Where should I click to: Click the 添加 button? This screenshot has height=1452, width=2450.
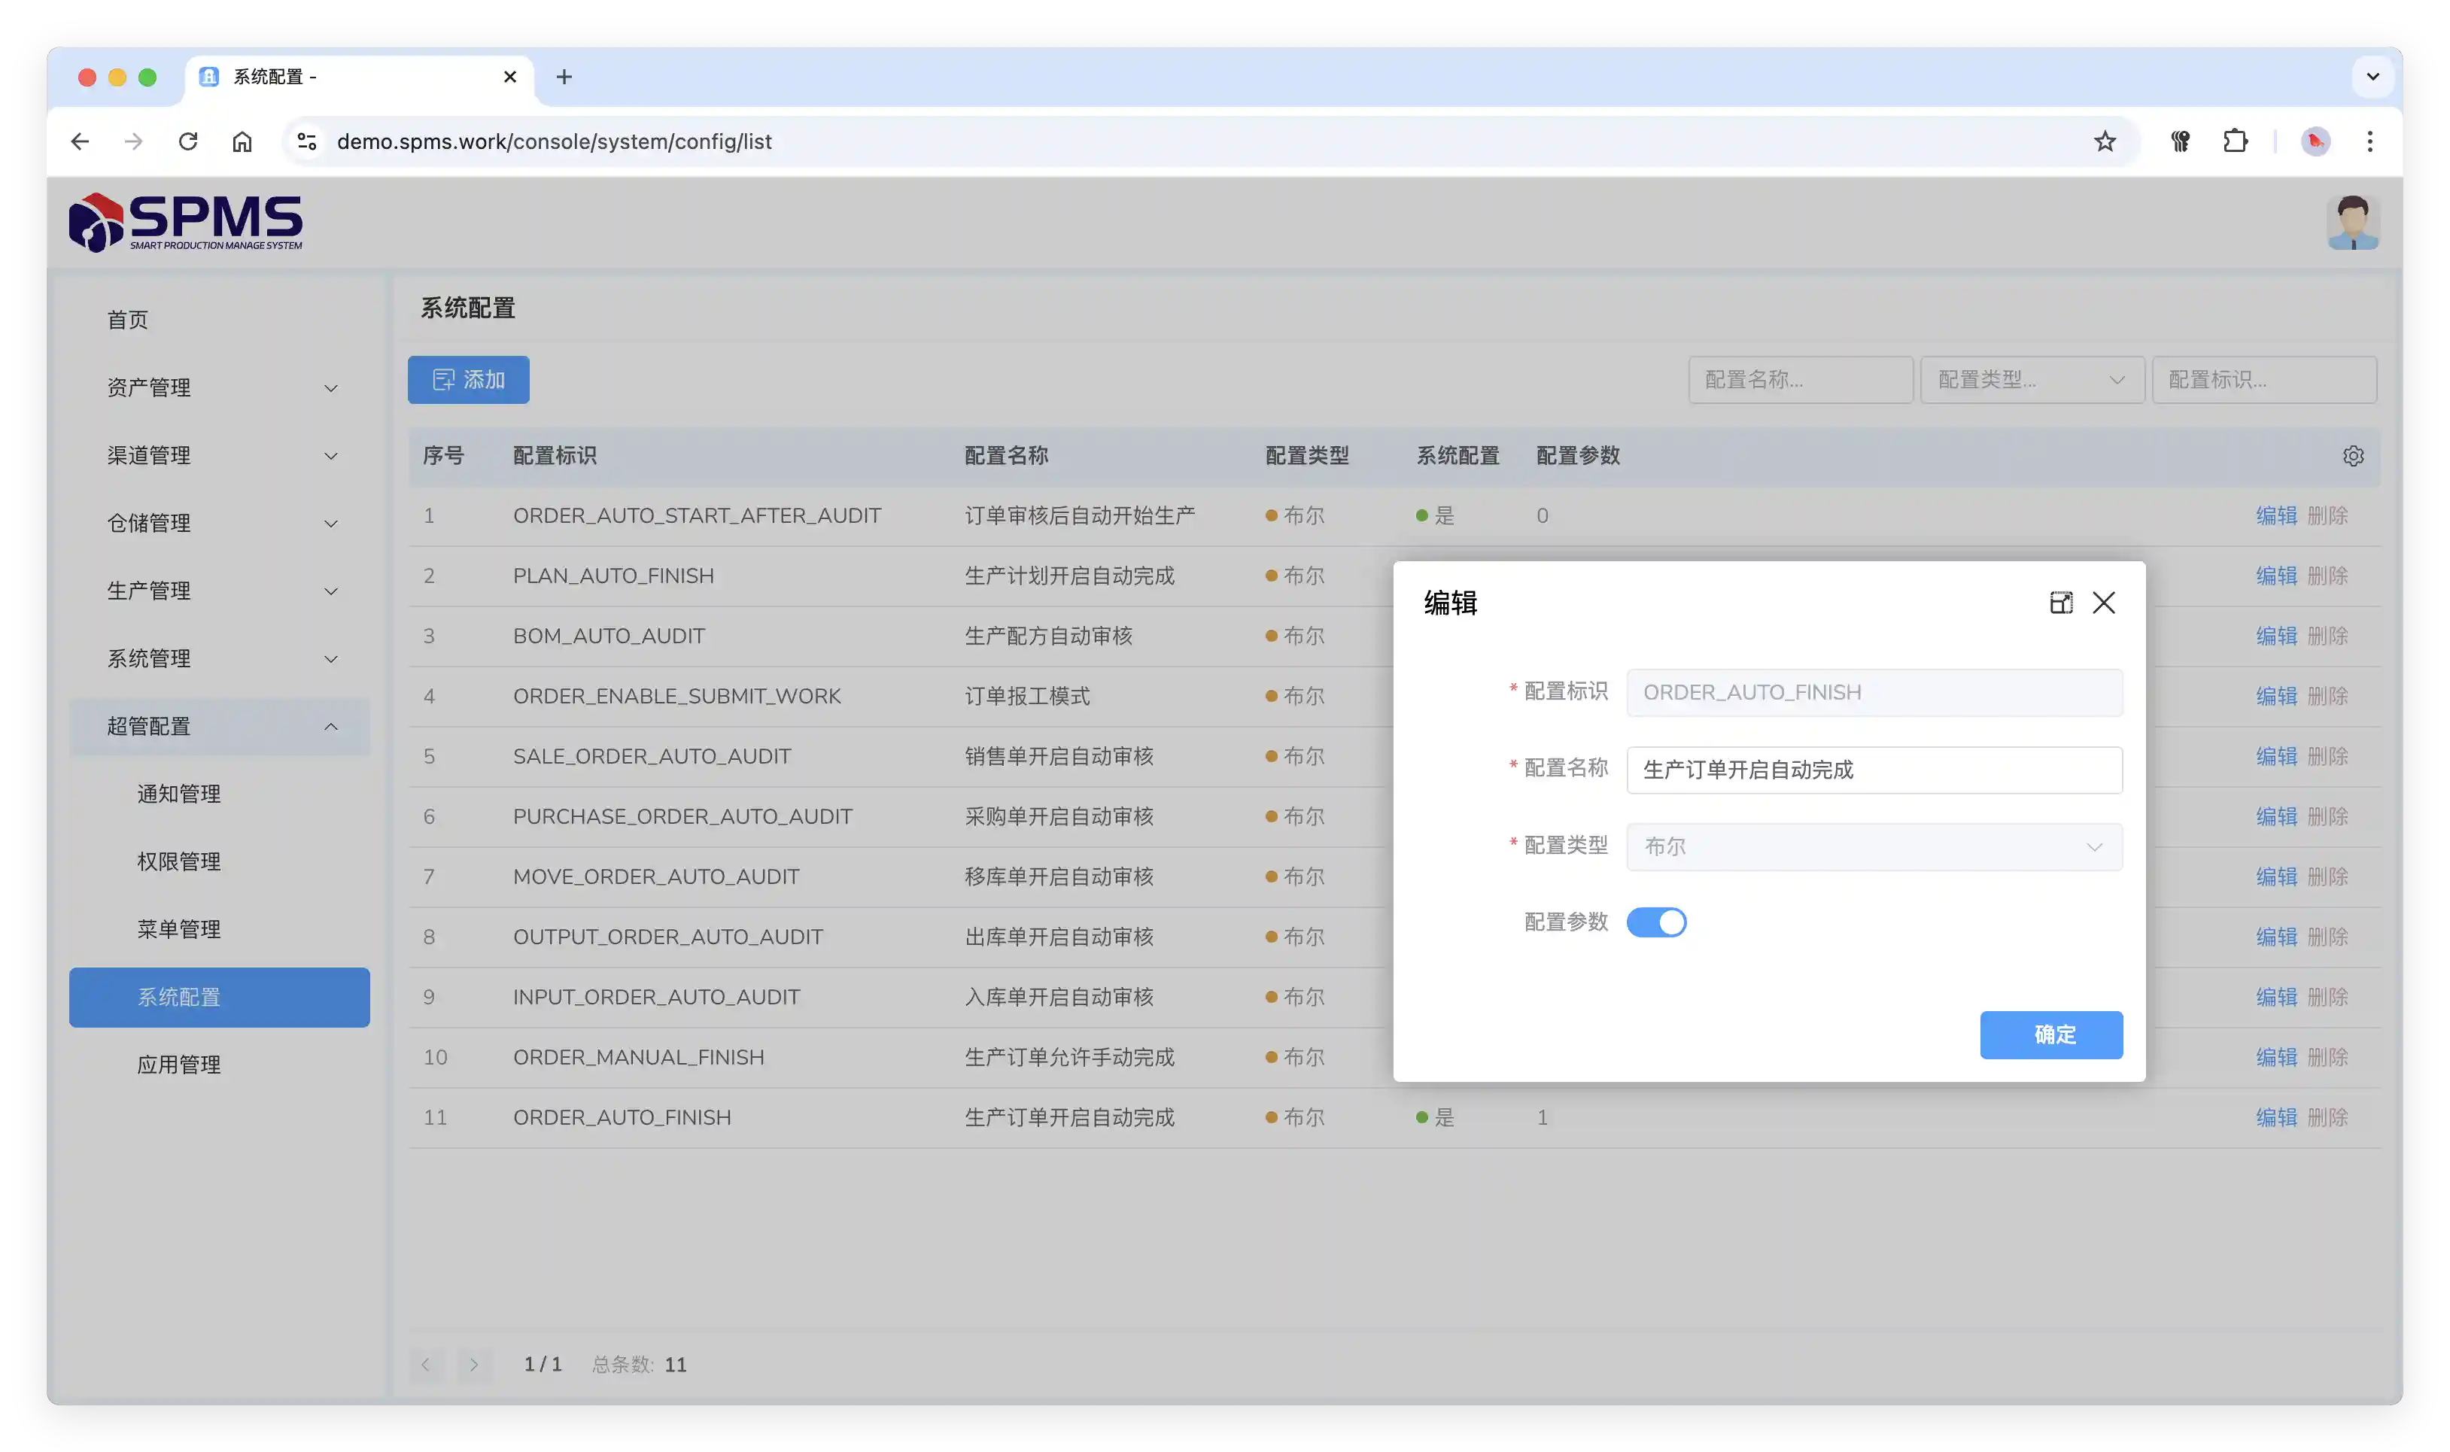[x=469, y=380]
